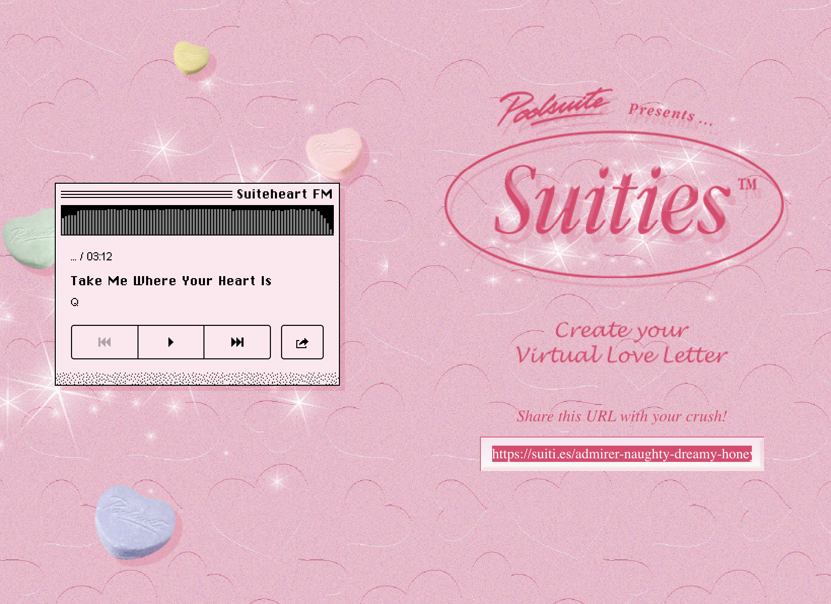This screenshot has width=831, height=604.
Task: Open the love letter URL https://suiti.es link
Action: pyautogui.click(x=622, y=454)
